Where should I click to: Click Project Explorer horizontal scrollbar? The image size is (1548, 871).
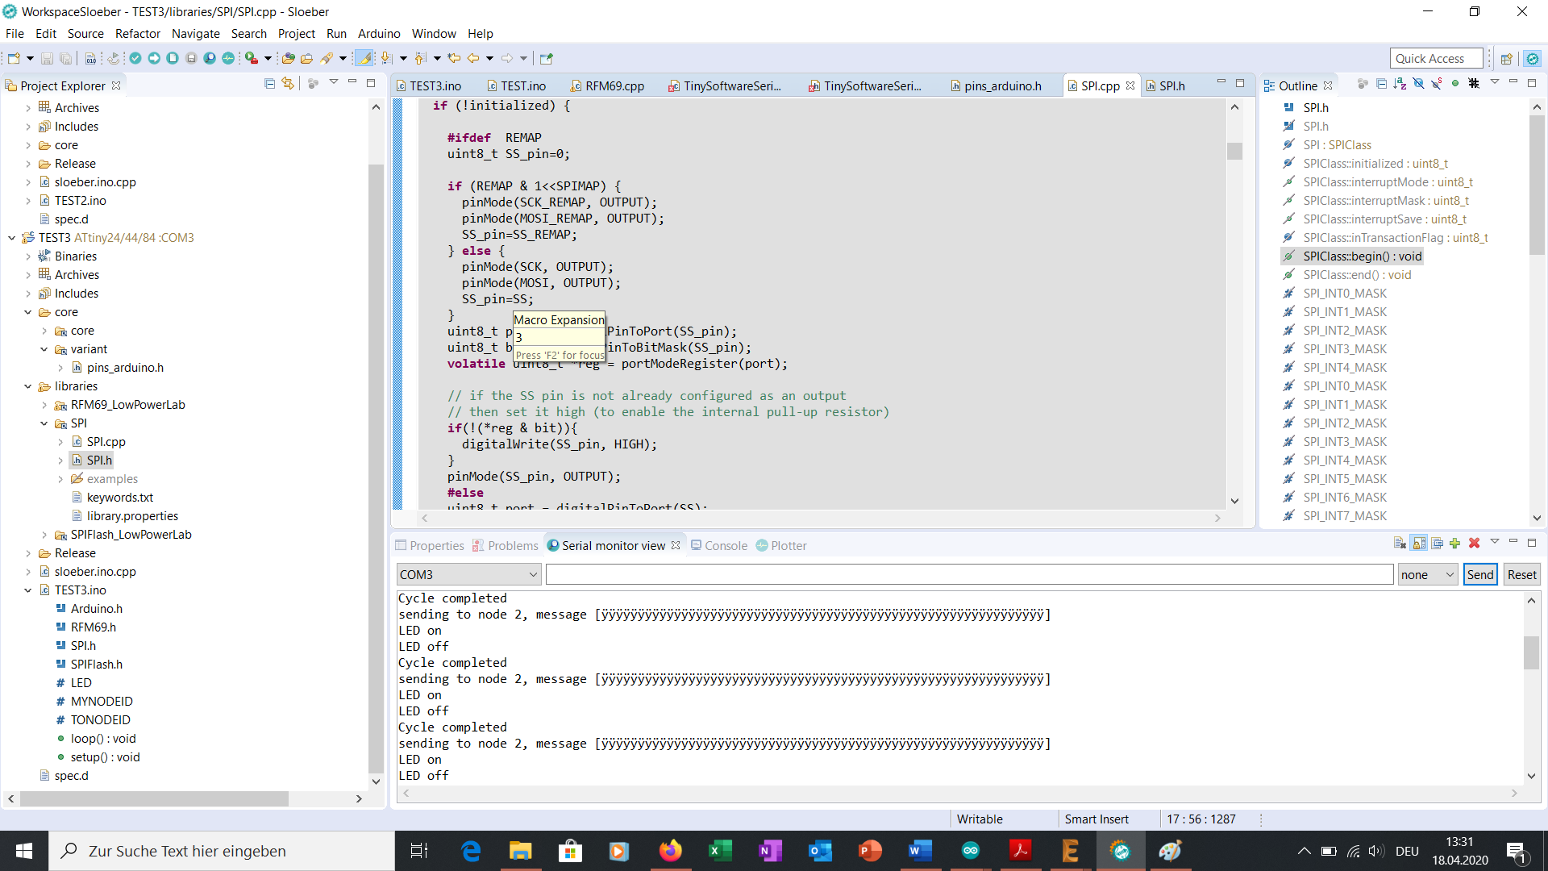coord(154,798)
